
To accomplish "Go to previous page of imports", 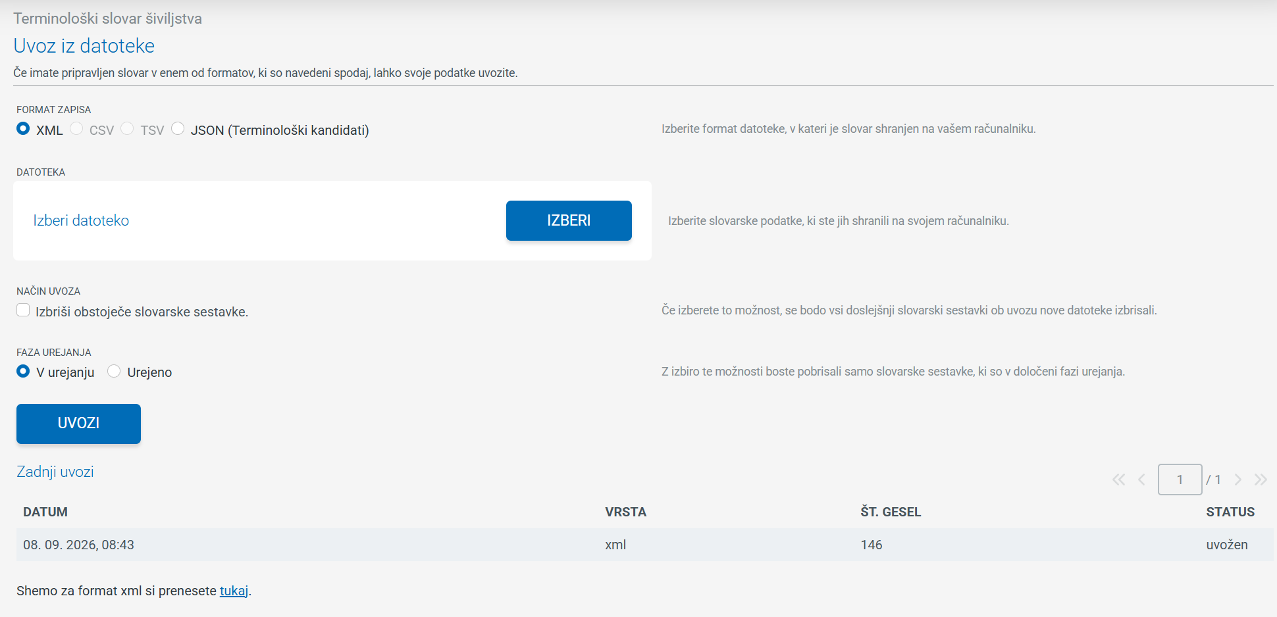I will tap(1141, 480).
